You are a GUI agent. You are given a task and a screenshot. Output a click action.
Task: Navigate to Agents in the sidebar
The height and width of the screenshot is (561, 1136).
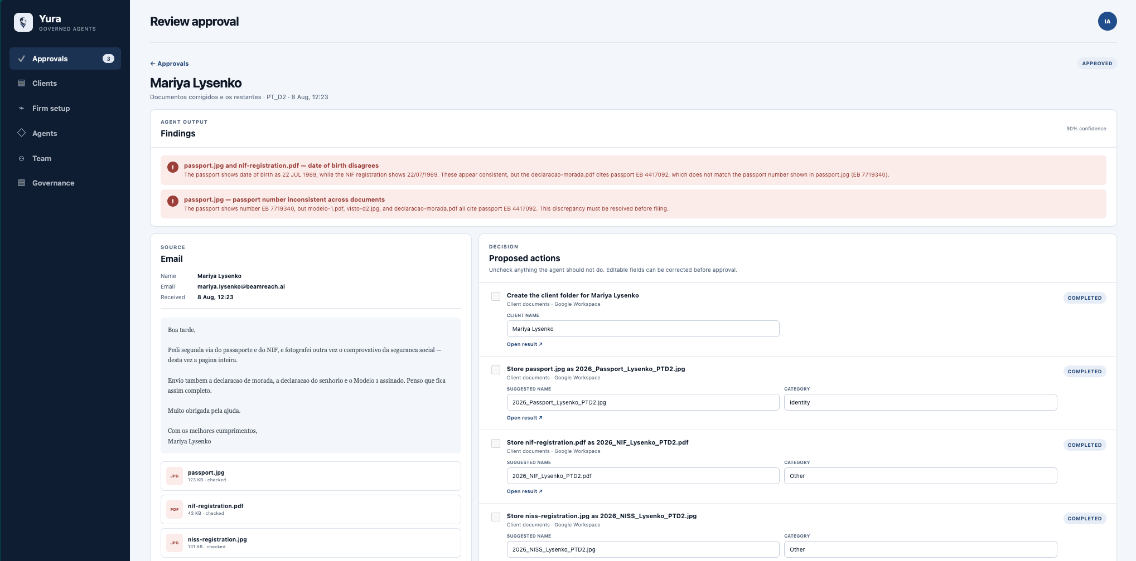(65, 133)
